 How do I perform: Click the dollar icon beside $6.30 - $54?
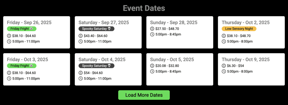tap(224, 66)
